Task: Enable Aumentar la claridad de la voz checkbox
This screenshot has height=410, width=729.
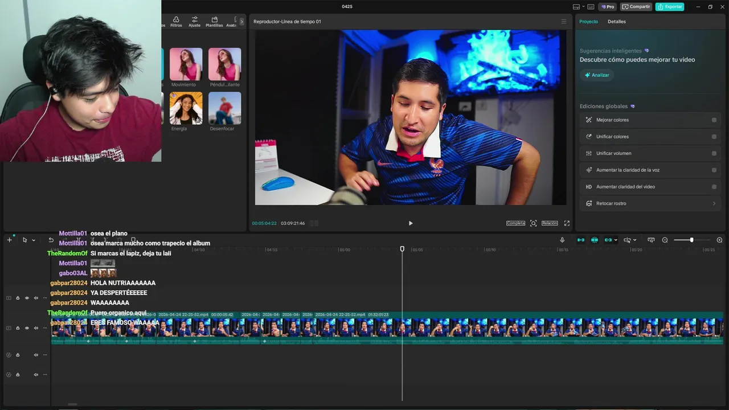Action: click(x=714, y=170)
